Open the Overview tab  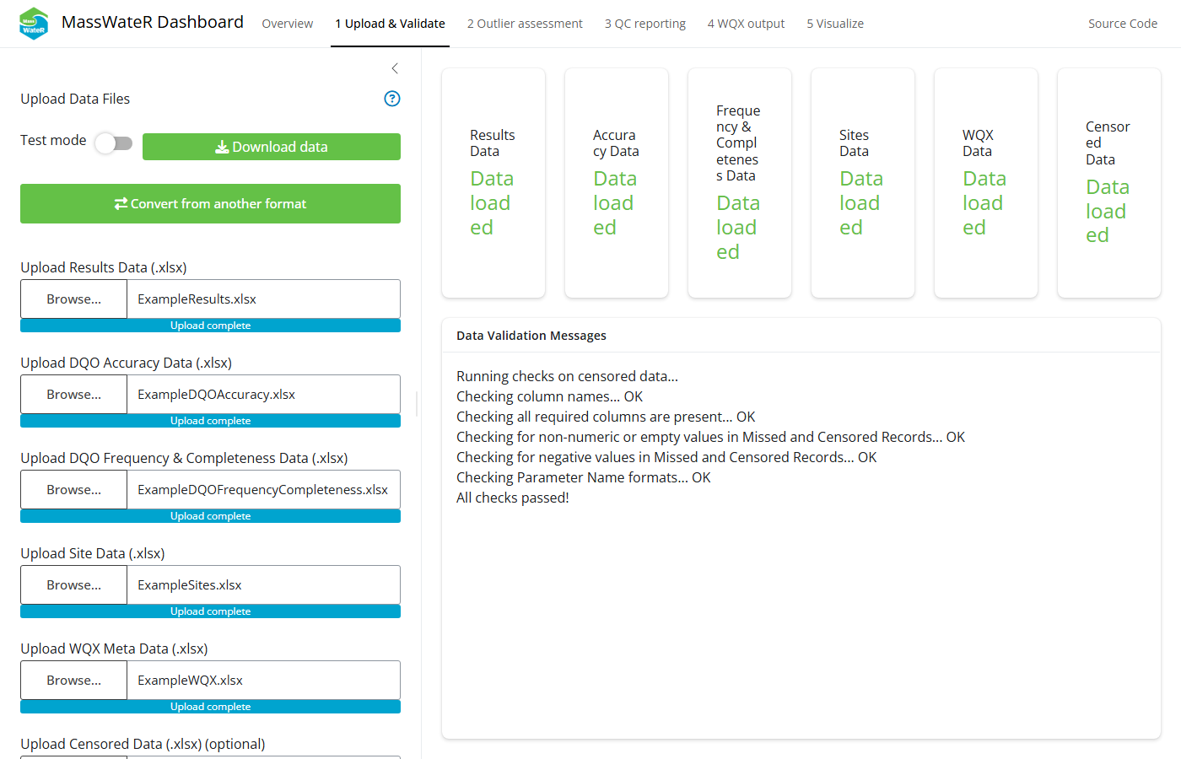(x=287, y=24)
